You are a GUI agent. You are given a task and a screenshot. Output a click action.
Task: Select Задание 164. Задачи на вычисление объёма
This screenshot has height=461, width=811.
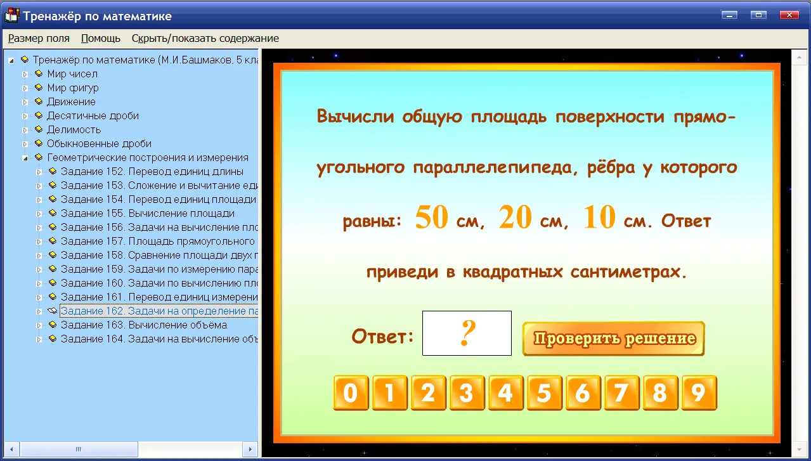pos(159,339)
